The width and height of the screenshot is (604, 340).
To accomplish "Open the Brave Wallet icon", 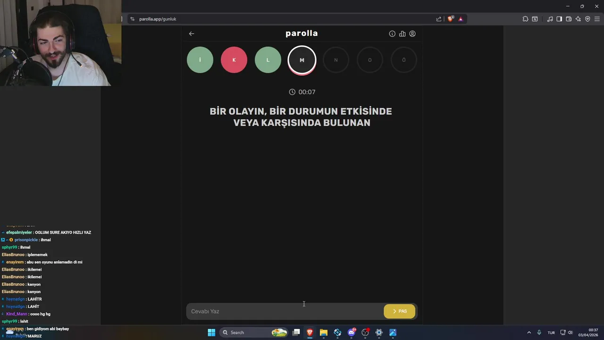I will pos(569,19).
